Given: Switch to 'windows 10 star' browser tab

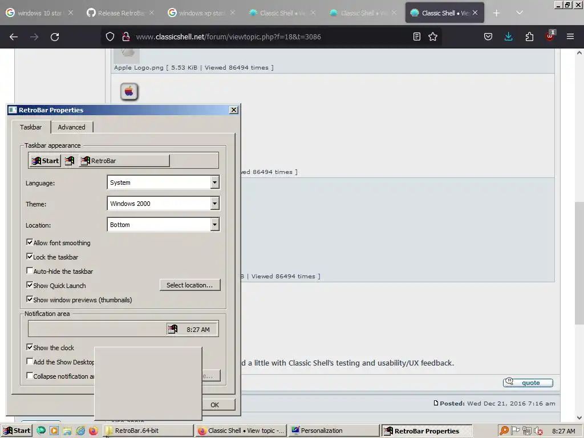Looking at the screenshot, I should point(40,13).
